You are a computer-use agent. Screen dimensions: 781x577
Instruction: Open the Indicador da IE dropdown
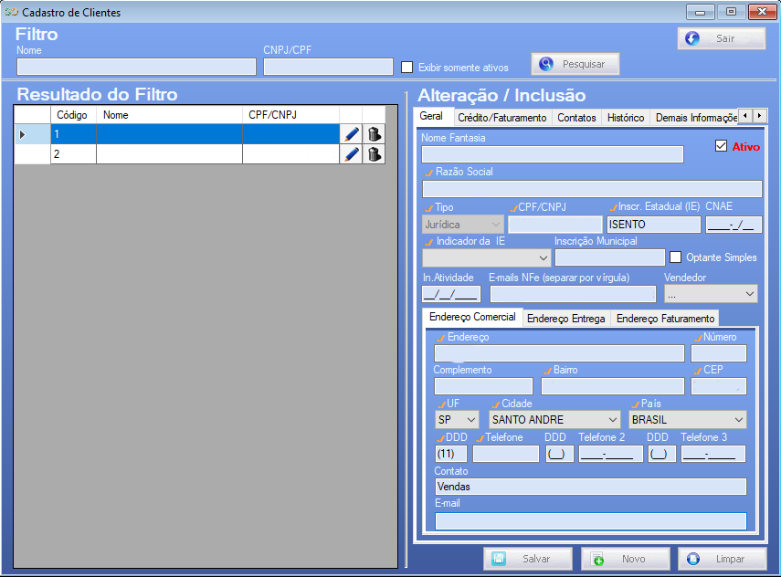(x=486, y=257)
